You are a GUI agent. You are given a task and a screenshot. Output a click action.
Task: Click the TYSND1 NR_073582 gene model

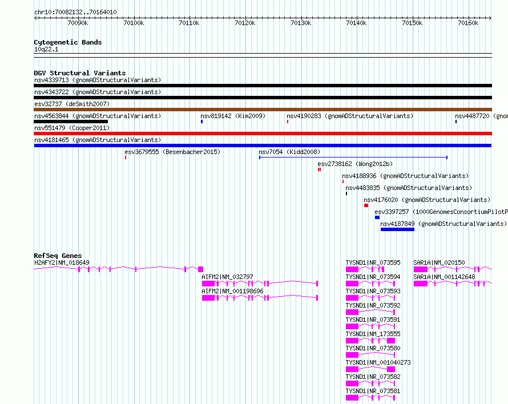point(370,383)
